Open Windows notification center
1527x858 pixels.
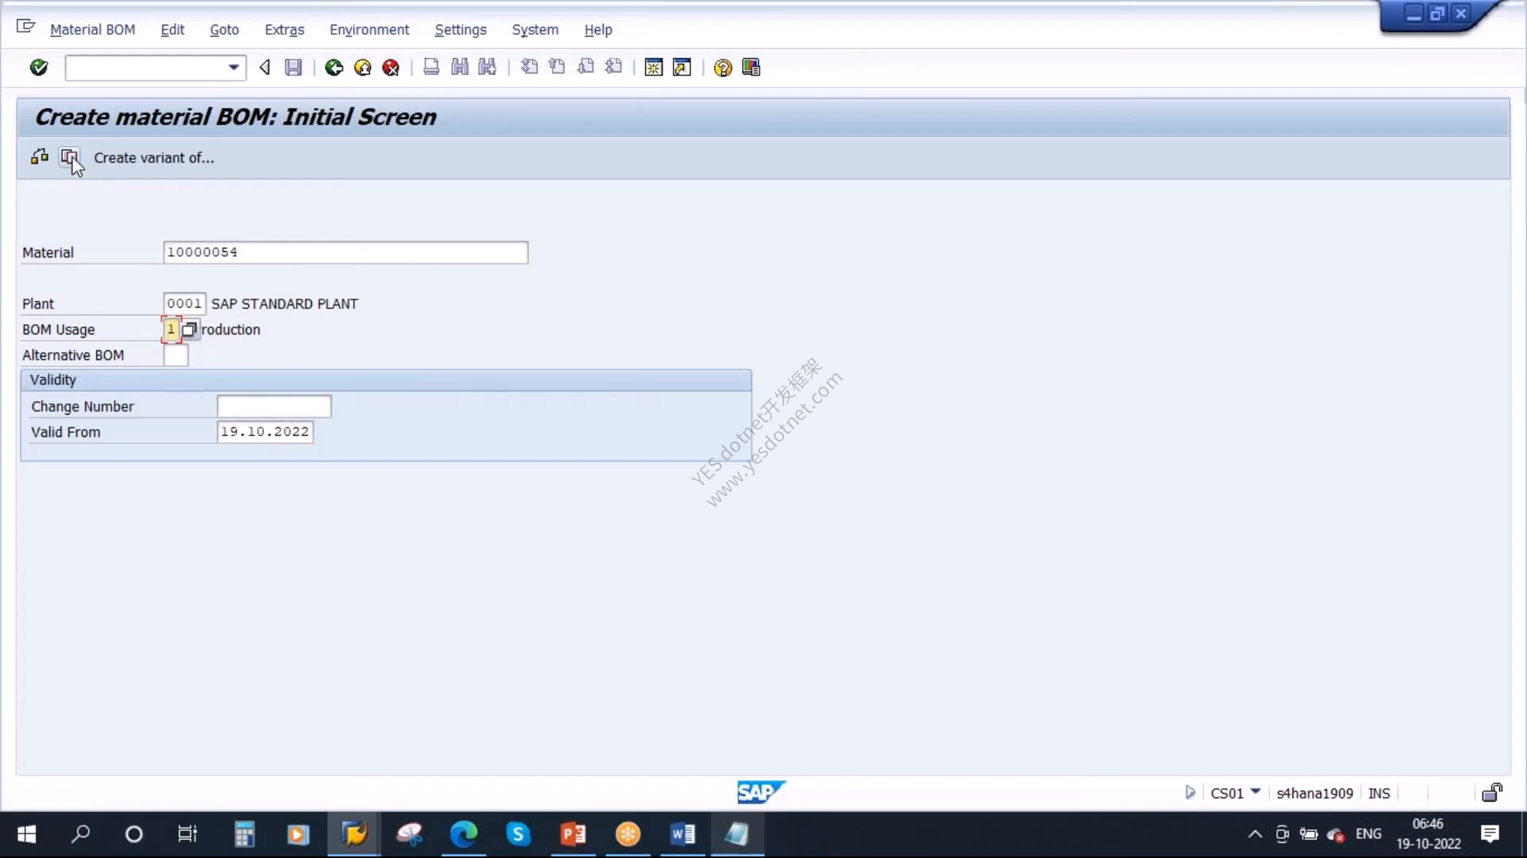tap(1490, 833)
